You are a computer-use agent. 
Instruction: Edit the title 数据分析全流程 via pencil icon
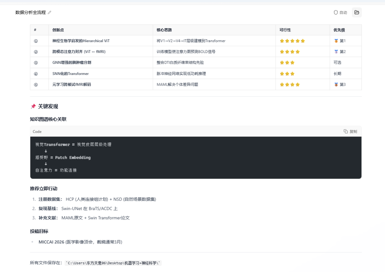coord(50,12)
